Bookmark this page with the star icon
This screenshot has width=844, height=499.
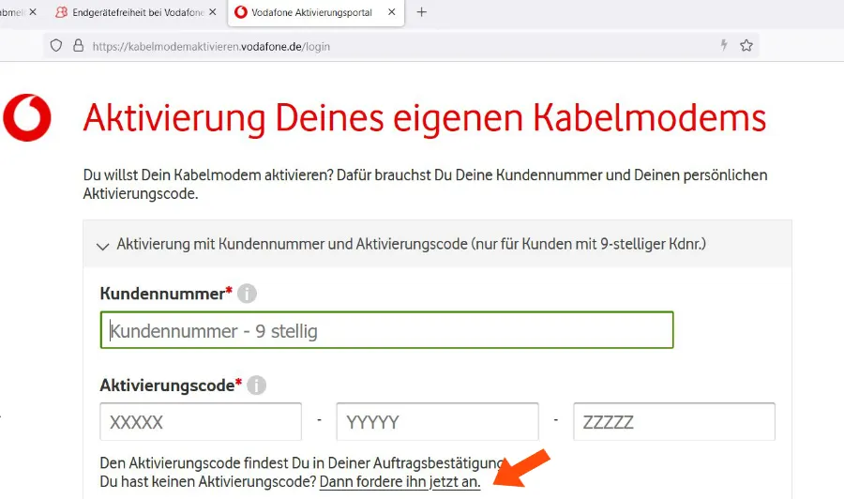click(x=746, y=45)
